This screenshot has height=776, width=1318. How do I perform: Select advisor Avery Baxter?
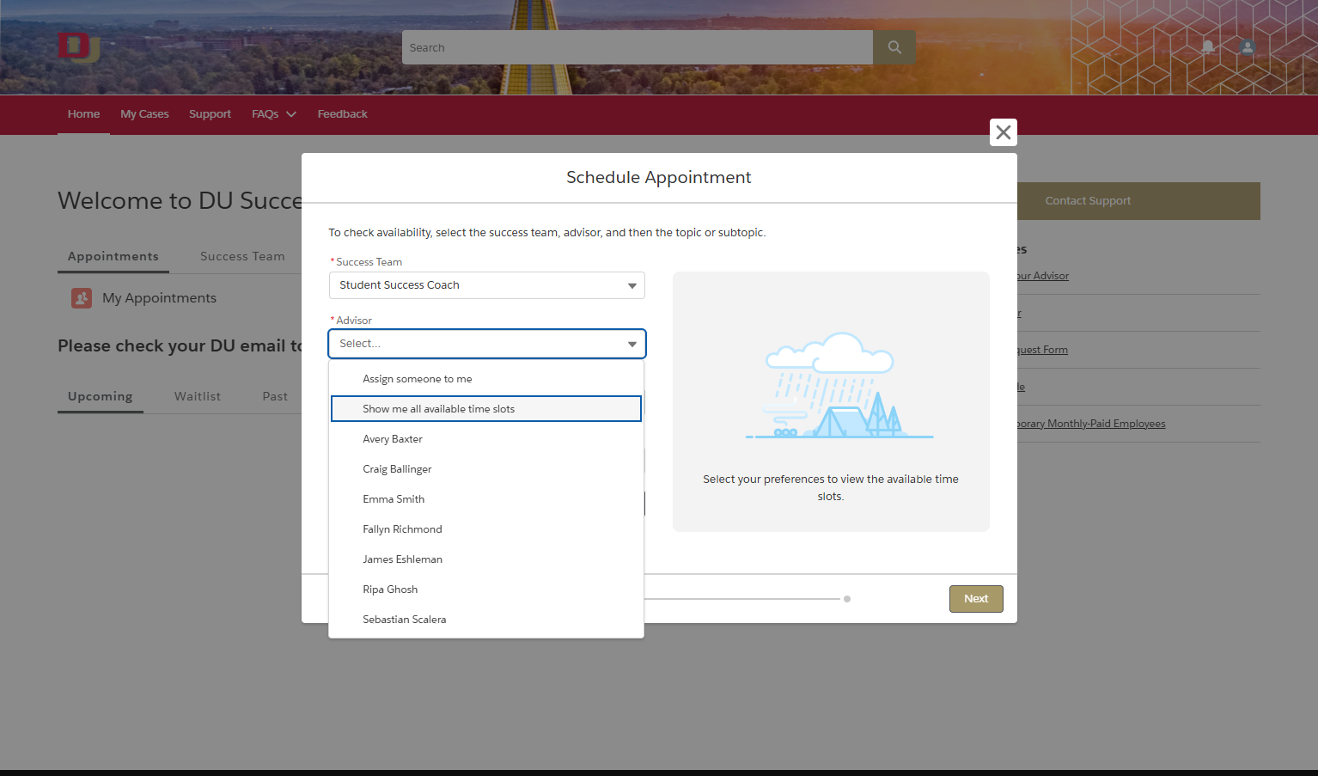486,439
